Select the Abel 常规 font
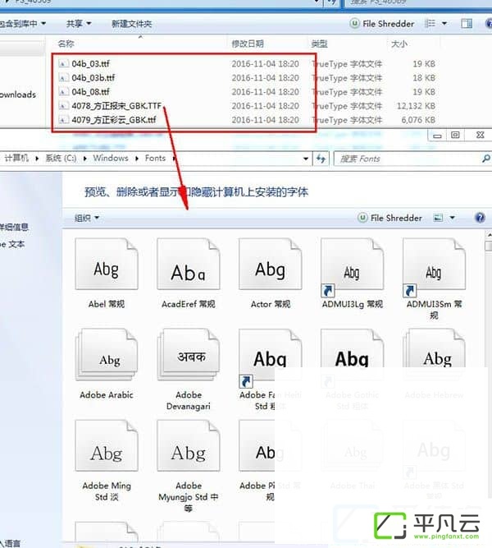The width and height of the screenshot is (492, 548). click(107, 274)
